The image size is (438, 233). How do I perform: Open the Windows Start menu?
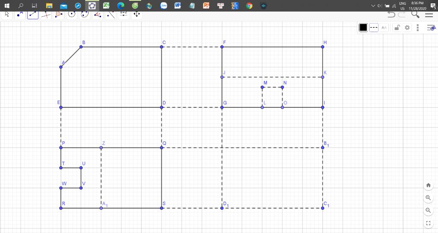point(7,6)
